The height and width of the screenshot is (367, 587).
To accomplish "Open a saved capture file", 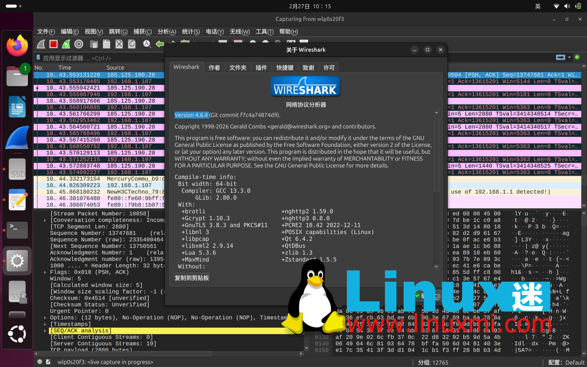I will (93, 44).
